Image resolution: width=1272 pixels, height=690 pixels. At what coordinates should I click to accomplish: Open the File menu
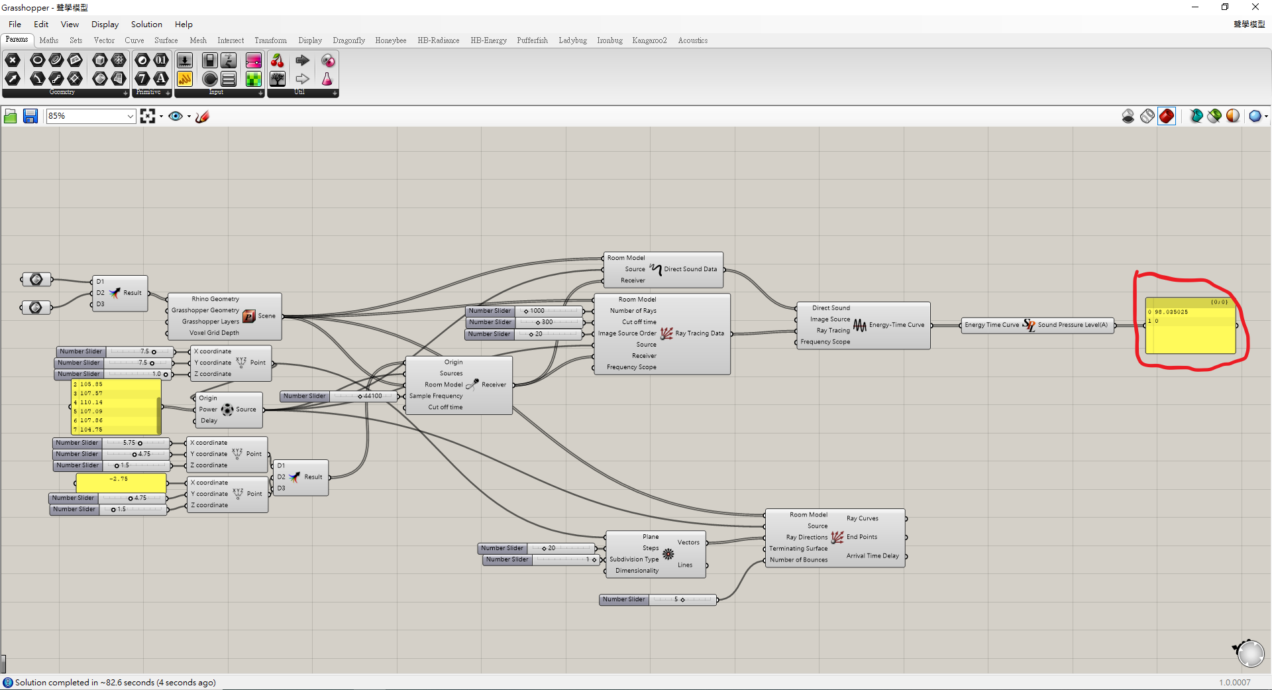click(x=15, y=25)
